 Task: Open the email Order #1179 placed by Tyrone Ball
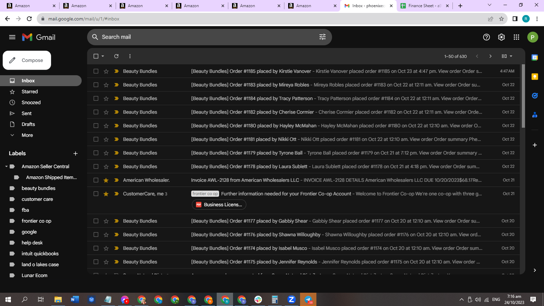point(303,153)
